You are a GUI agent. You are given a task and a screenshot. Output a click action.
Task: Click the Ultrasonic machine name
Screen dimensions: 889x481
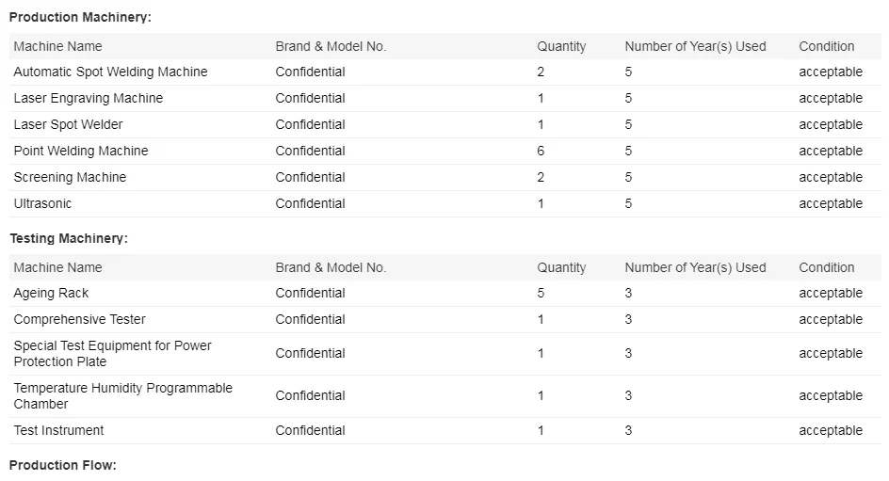[42, 204]
